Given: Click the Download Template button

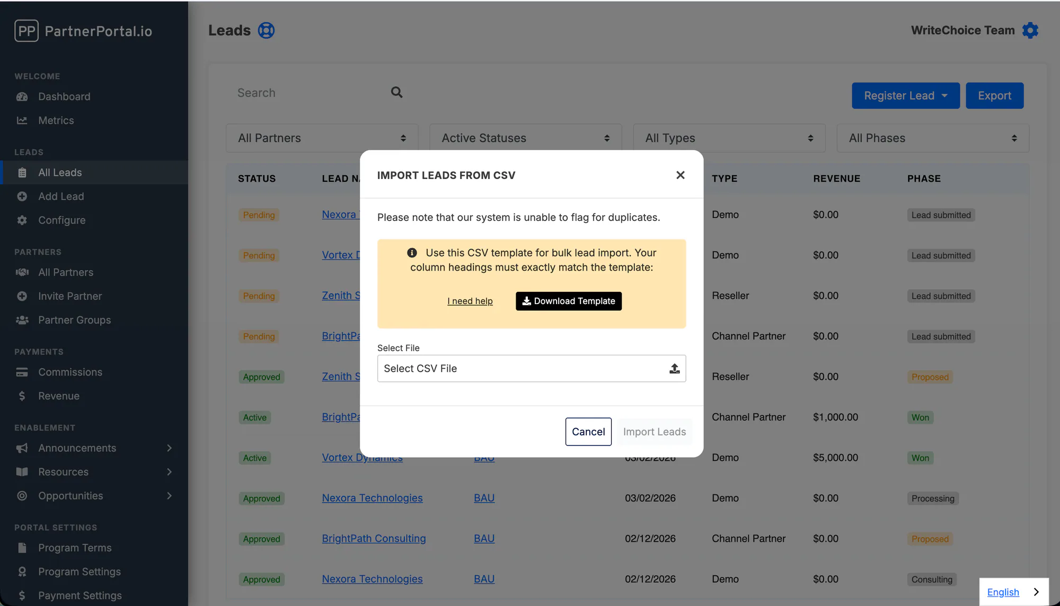Looking at the screenshot, I should point(569,301).
